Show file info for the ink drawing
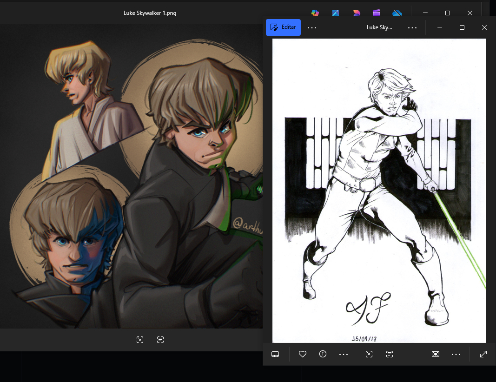This screenshot has height=382, width=496. (323, 354)
